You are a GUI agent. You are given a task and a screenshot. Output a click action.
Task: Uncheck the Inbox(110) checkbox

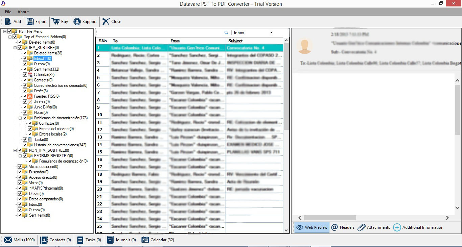[x=25, y=58]
